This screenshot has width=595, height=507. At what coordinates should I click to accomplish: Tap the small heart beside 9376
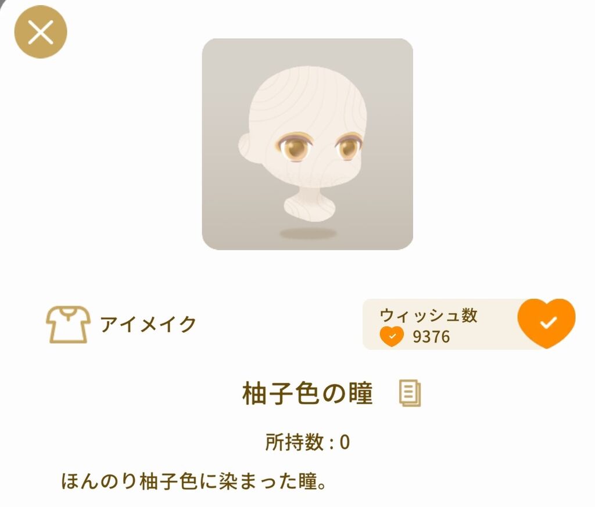(392, 336)
